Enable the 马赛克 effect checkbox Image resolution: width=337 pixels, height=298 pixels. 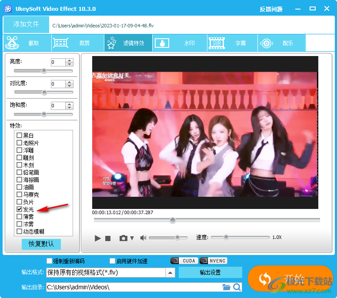[x=19, y=194]
